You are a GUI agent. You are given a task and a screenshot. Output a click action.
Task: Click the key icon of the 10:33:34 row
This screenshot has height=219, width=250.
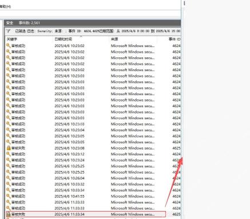[8, 190]
